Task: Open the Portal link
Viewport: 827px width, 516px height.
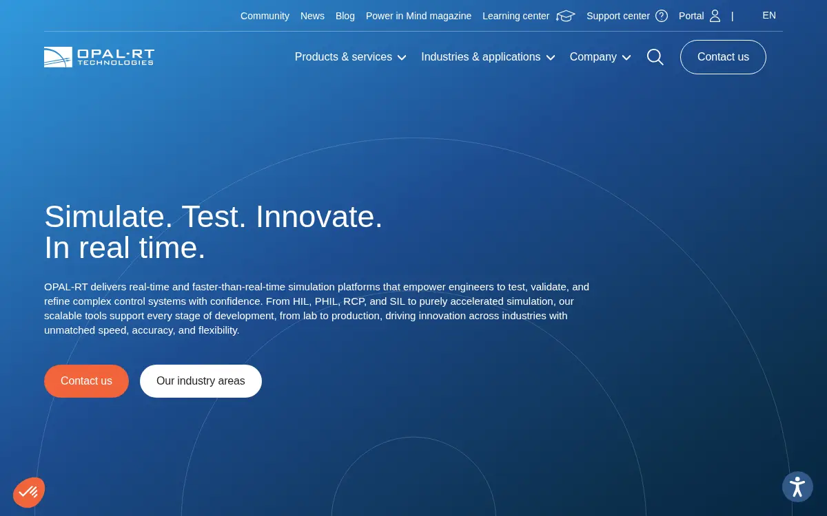Action: click(x=691, y=16)
